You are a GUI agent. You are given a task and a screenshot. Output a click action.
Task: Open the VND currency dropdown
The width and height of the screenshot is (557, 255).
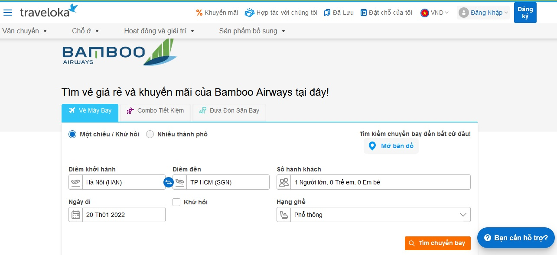435,13
